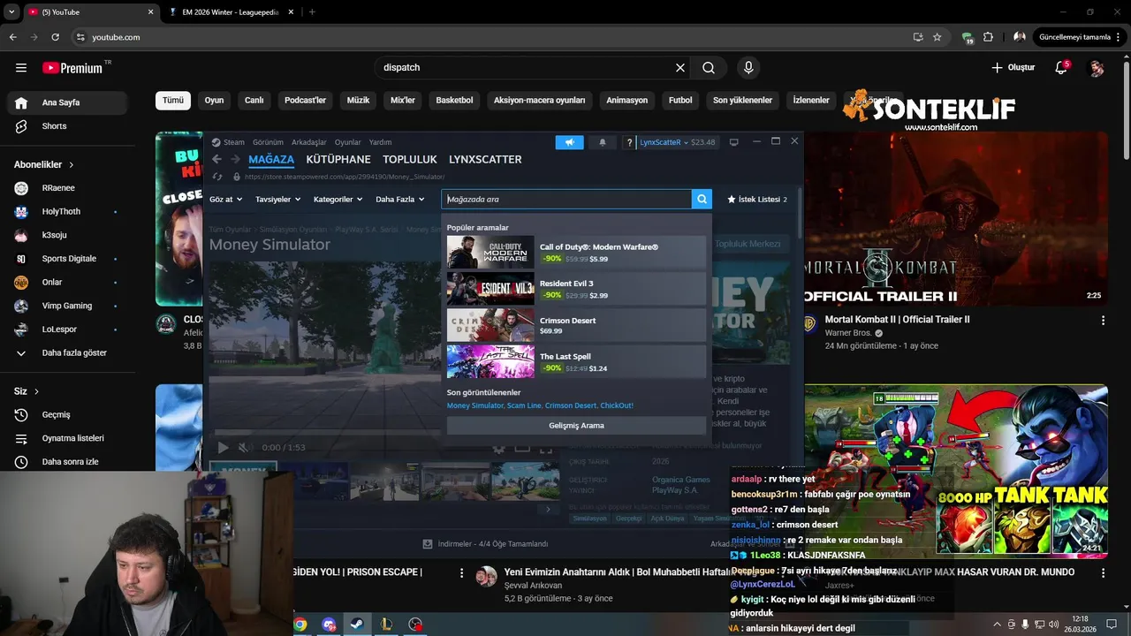Open Scam Line from recently viewed
Viewport: 1131px width, 636px height.
524,405
